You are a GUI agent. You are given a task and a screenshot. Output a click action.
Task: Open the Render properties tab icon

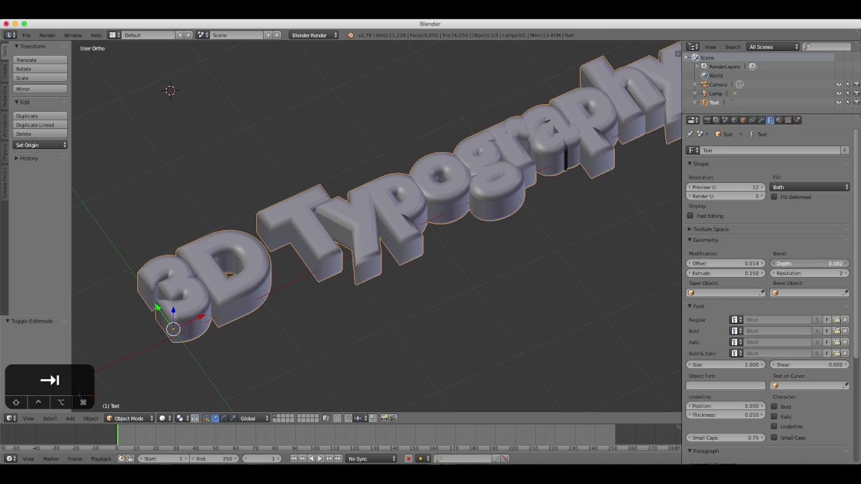tap(707, 120)
